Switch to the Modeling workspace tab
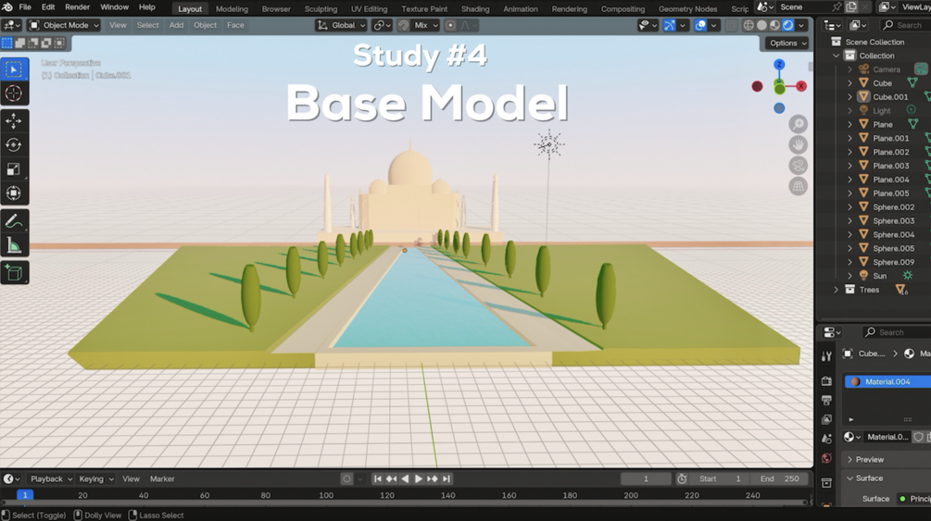The height and width of the screenshot is (521, 931). [232, 9]
